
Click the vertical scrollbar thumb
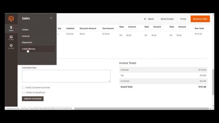(213, 82)
